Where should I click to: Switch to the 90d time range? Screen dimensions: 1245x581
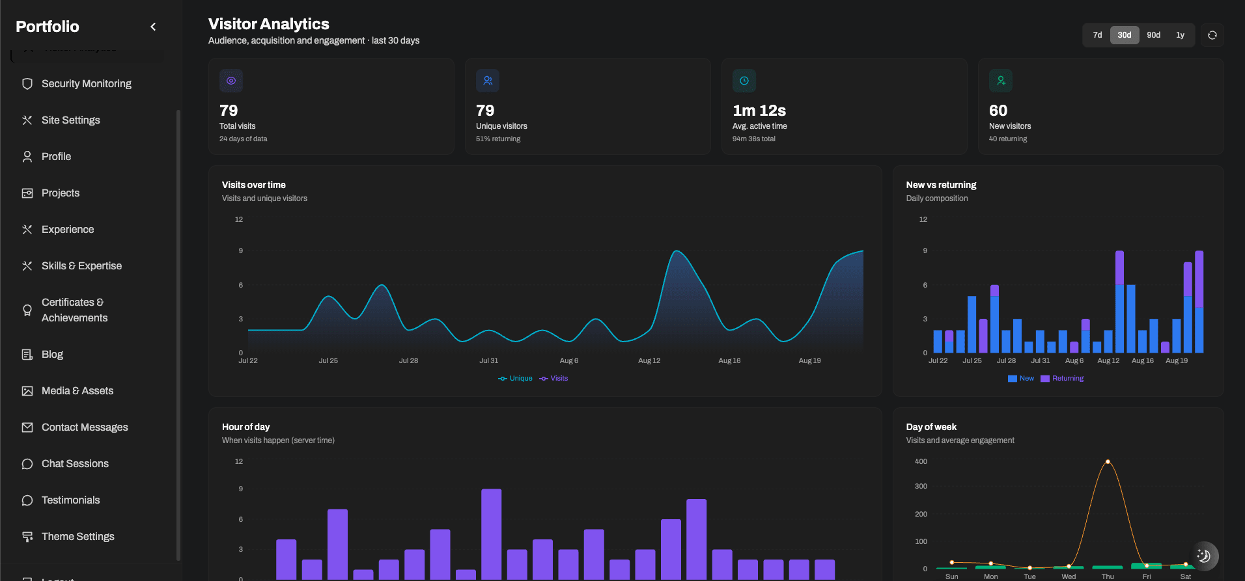1154,35
